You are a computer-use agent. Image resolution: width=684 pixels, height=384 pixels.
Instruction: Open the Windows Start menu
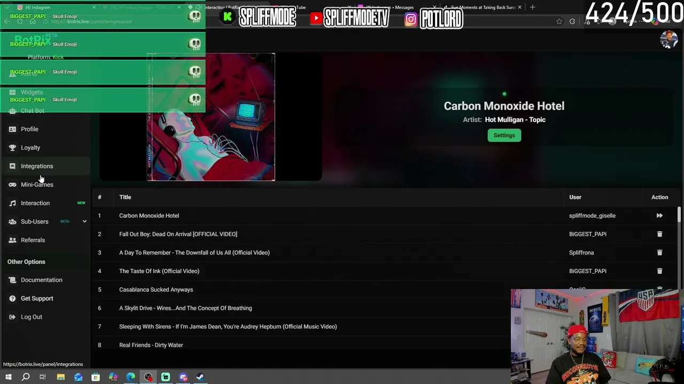[x=8, y=377]
